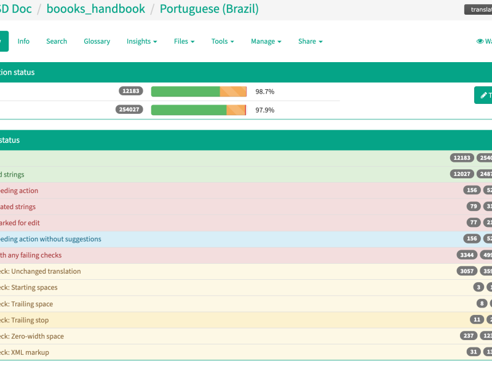Click the 98.7% percentage text

(x=265, y=92)
